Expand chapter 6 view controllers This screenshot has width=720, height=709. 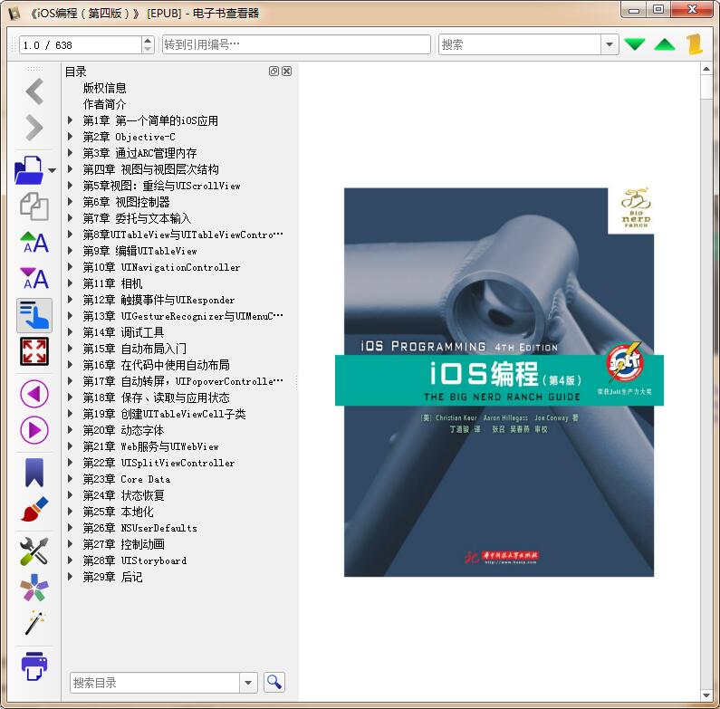pyautogui.click(x=70, y=202)
